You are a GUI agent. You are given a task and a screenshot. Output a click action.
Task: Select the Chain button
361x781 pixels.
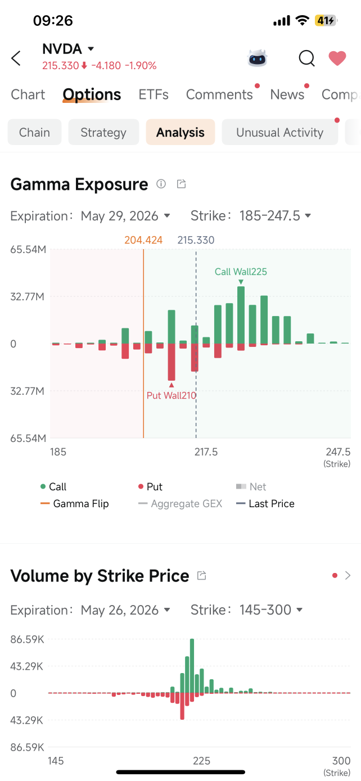click(x=34, y=133)
